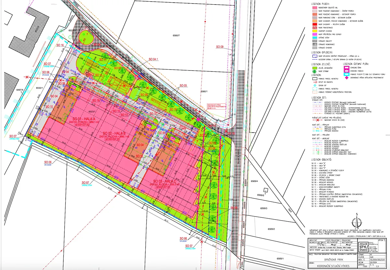The height and width of the screenshot is (270, 390).
Task: Click the blue fence rectangle symbol in Legenda oplocení
Action: point(315,56)
